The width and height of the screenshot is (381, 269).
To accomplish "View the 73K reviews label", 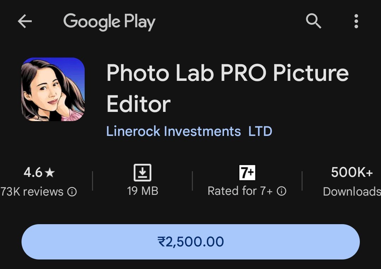I will (x=32, y=192).
